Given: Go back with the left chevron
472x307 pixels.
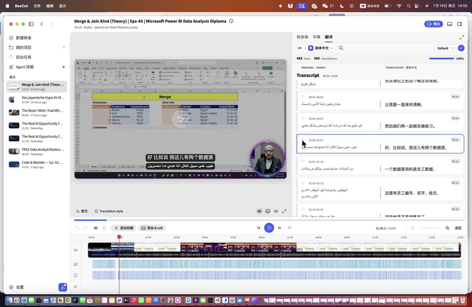Looking at the screenshot, I should 42,24.
